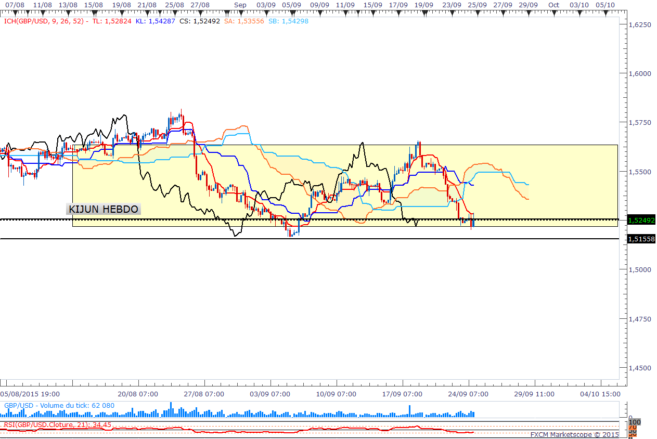Viewport: 657px width, 439px height.
Task: Click the 05/08/2015 19:00 time label
Action: [30, 394]
